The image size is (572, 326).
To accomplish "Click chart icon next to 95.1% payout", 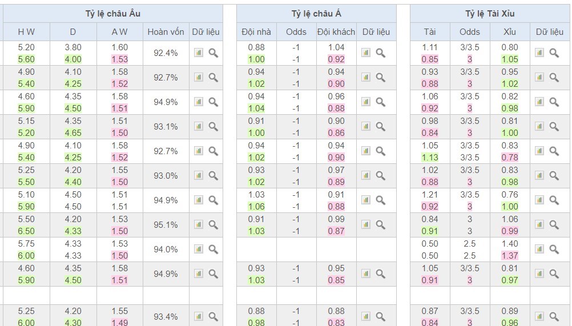I will 199,225.
